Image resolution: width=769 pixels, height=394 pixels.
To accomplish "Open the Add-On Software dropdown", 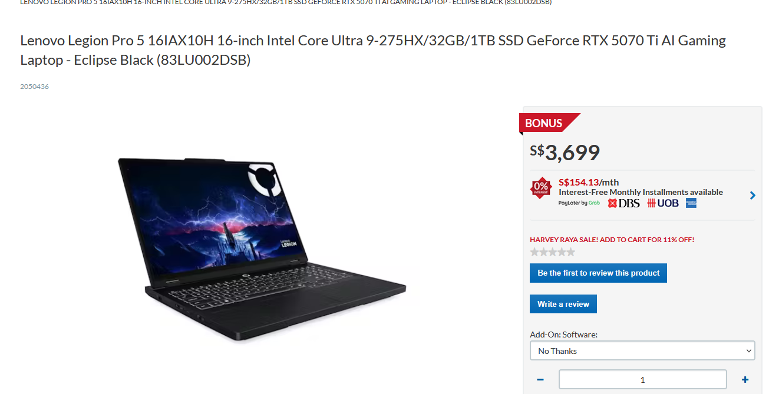I will point(642,351).
